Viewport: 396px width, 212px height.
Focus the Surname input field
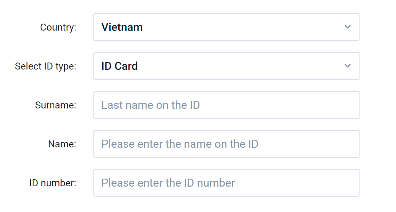[x=226, y=105]
